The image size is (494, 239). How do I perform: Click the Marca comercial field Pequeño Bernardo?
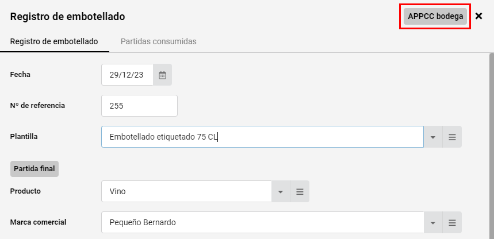pos(262,222)
